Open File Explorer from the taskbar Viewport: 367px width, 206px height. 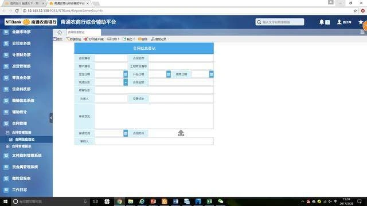tap(131, 201)
